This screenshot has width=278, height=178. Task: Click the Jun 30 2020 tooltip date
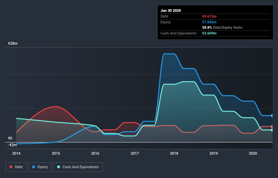tap(171, 10)
